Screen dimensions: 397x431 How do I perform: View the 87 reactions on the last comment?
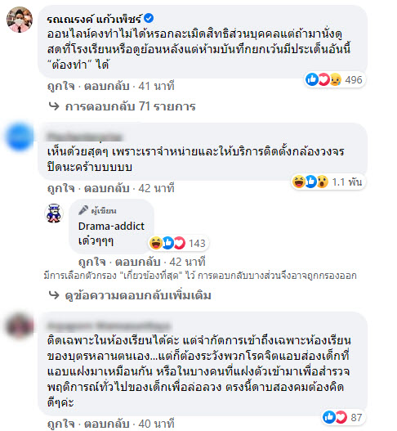pos(342,417)
